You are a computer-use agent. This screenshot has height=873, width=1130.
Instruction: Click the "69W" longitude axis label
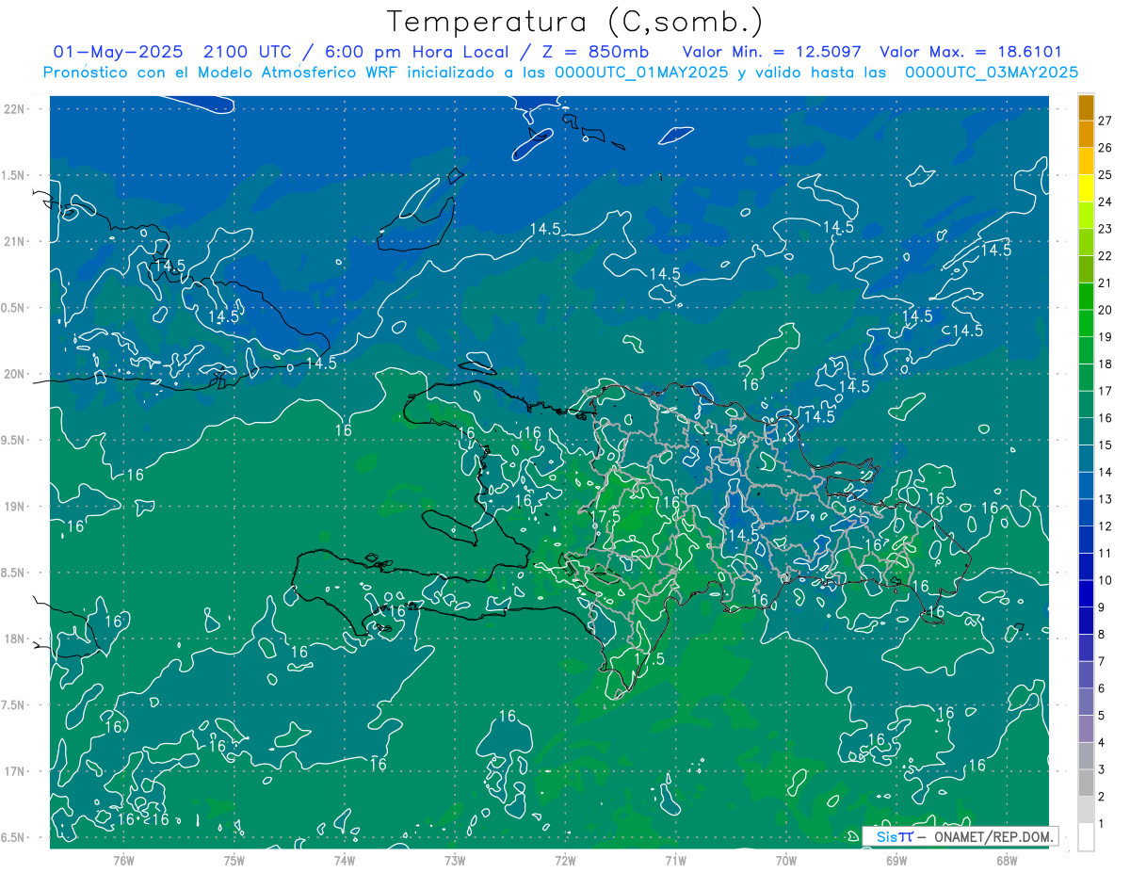(896, 860)
